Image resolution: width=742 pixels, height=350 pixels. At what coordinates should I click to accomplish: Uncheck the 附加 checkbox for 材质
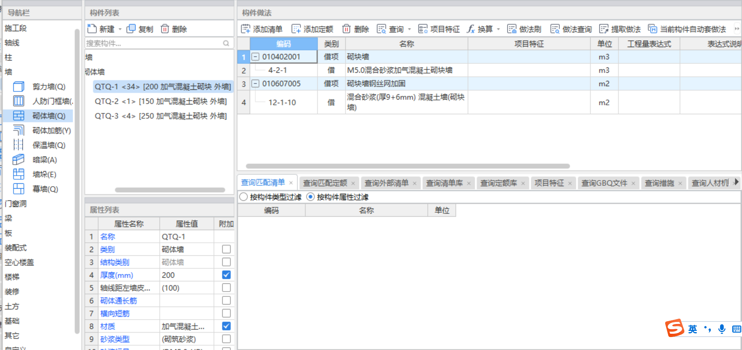point(227,326)
